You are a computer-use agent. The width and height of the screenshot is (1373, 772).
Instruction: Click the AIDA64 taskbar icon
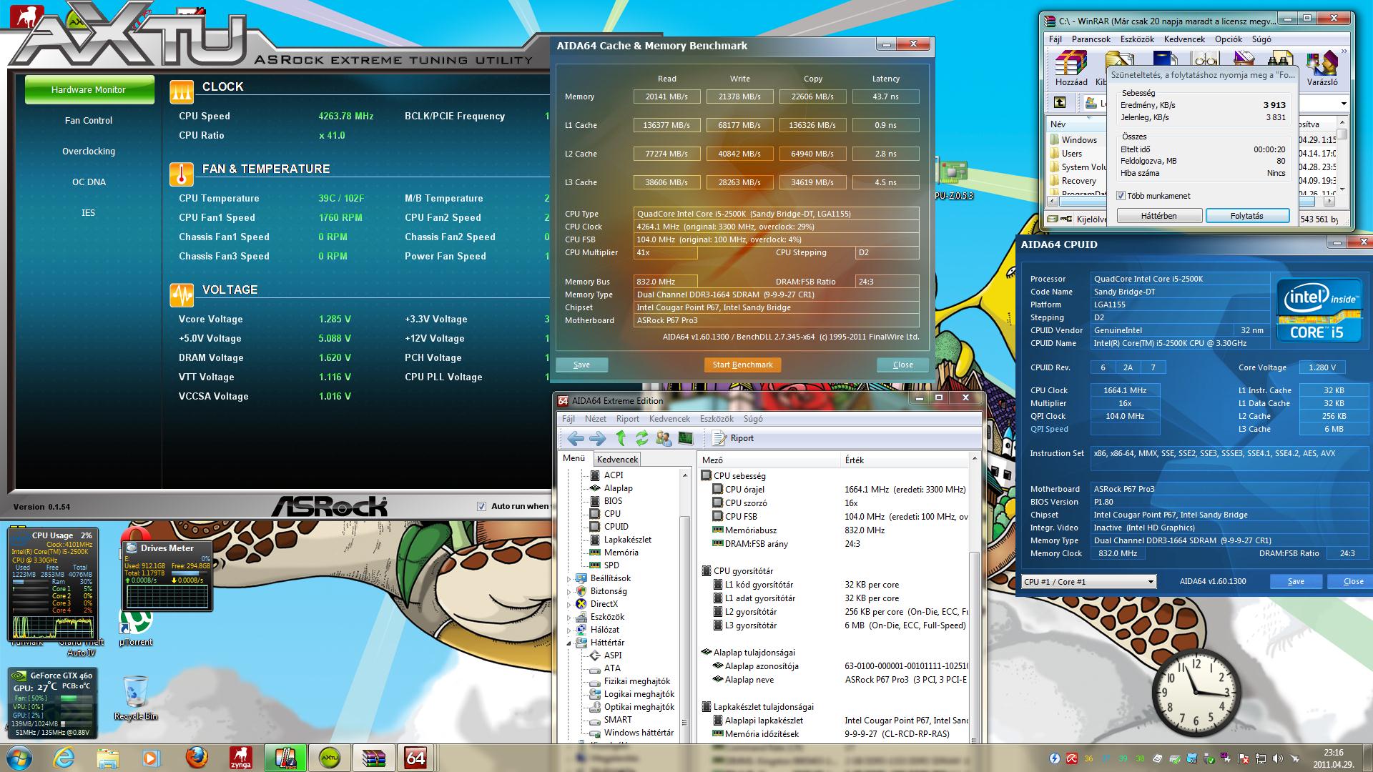pos(415,758)
